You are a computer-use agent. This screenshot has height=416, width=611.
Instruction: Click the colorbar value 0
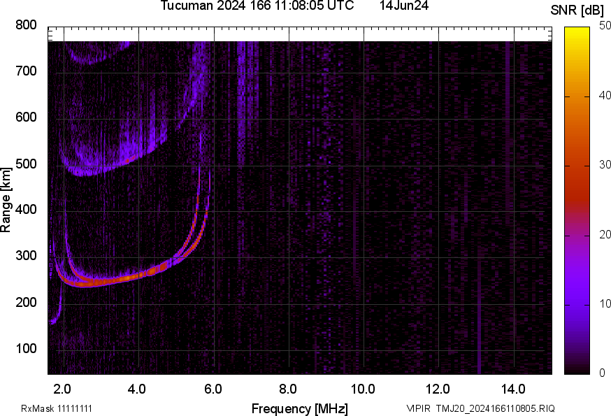click(x=603, y=373)
